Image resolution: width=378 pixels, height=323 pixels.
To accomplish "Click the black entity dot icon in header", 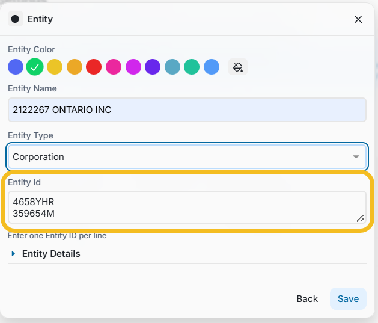I will click(x=16, y=19).
